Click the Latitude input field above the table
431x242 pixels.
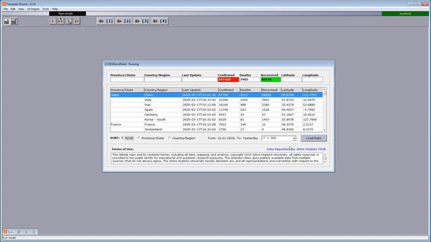(292, 79)
